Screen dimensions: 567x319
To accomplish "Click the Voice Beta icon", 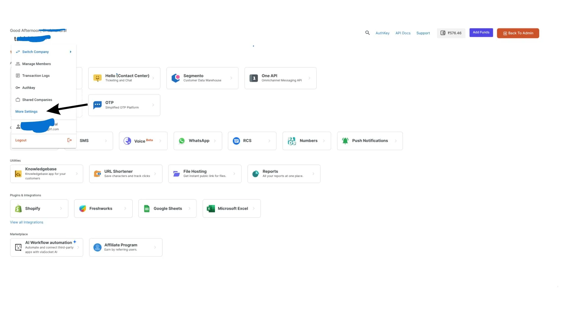I will pos(127,141).
